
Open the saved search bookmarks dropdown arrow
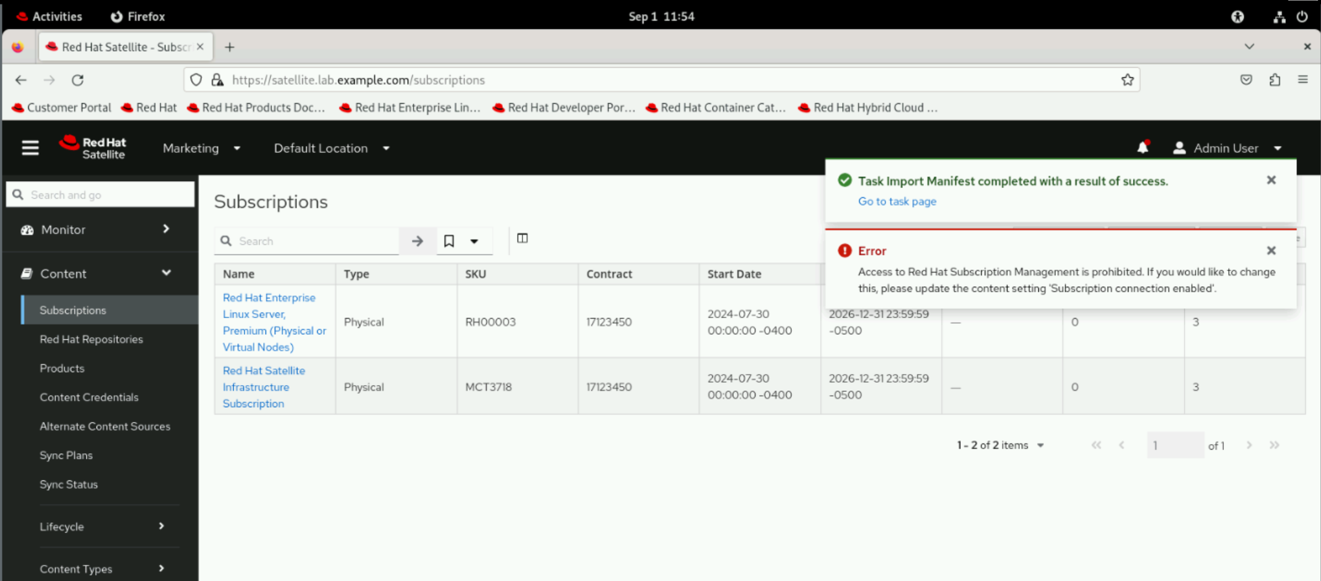click(x=475, y=241)
